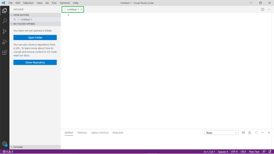Open notifications bell in status bar

point(270,152)
